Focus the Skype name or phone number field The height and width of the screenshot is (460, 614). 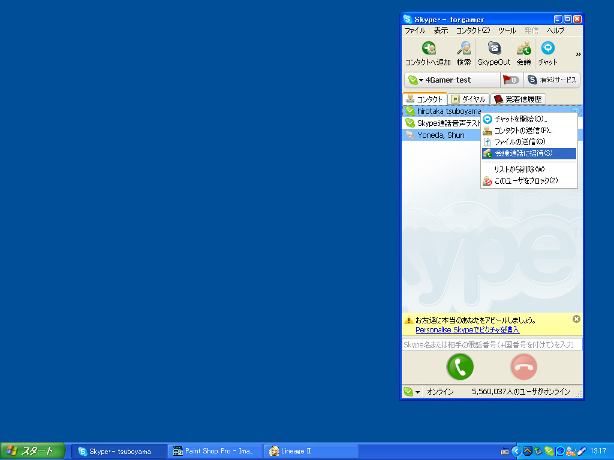(492, 344)
